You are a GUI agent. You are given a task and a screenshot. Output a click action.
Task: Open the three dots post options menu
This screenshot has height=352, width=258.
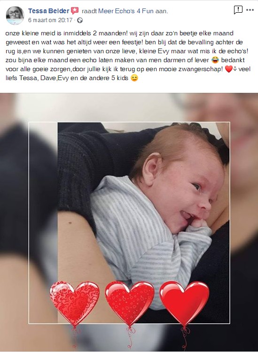[x=250, y=10]
